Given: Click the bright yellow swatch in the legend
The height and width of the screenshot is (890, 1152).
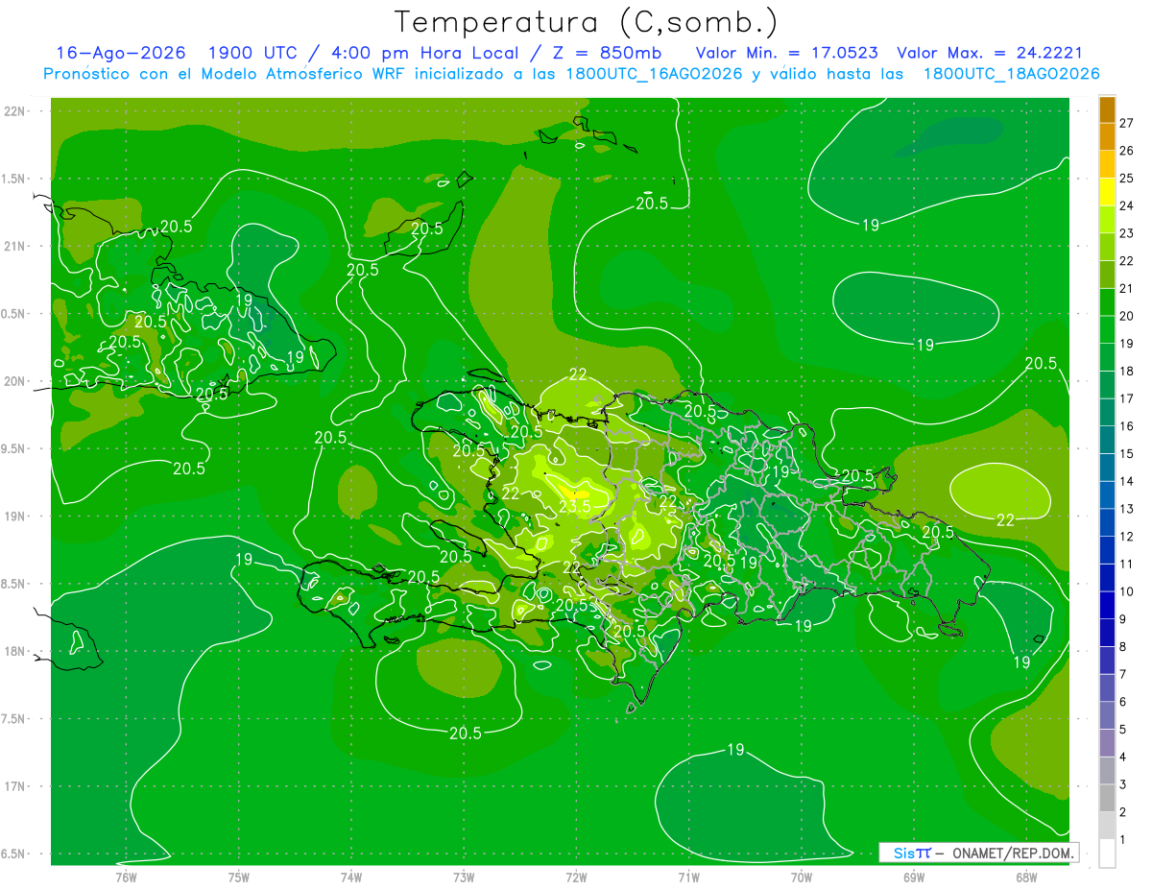Looking at the screenshot, I should click(1107, 192).
